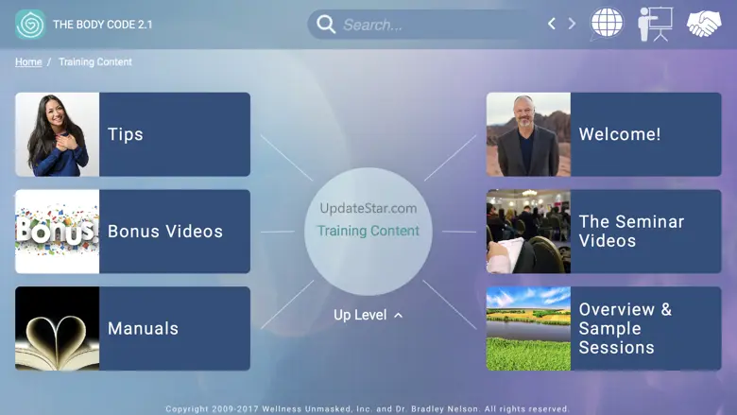The height and width of the screenshot is (415, 737).
Task: Click the Bonus confetti thumbnail
Action: (58, 232)
